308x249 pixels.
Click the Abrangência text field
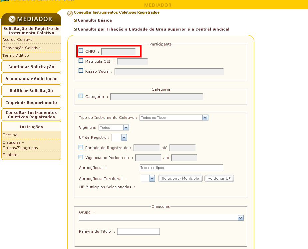coord(181,168)
